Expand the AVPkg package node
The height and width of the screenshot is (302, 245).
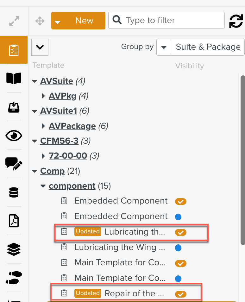[x=43, y=96]
